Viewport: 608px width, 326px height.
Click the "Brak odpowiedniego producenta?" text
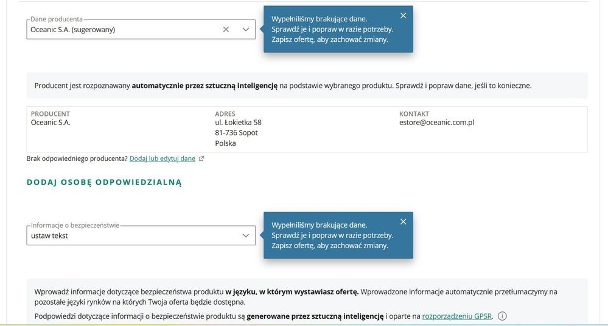click(77, 158)
